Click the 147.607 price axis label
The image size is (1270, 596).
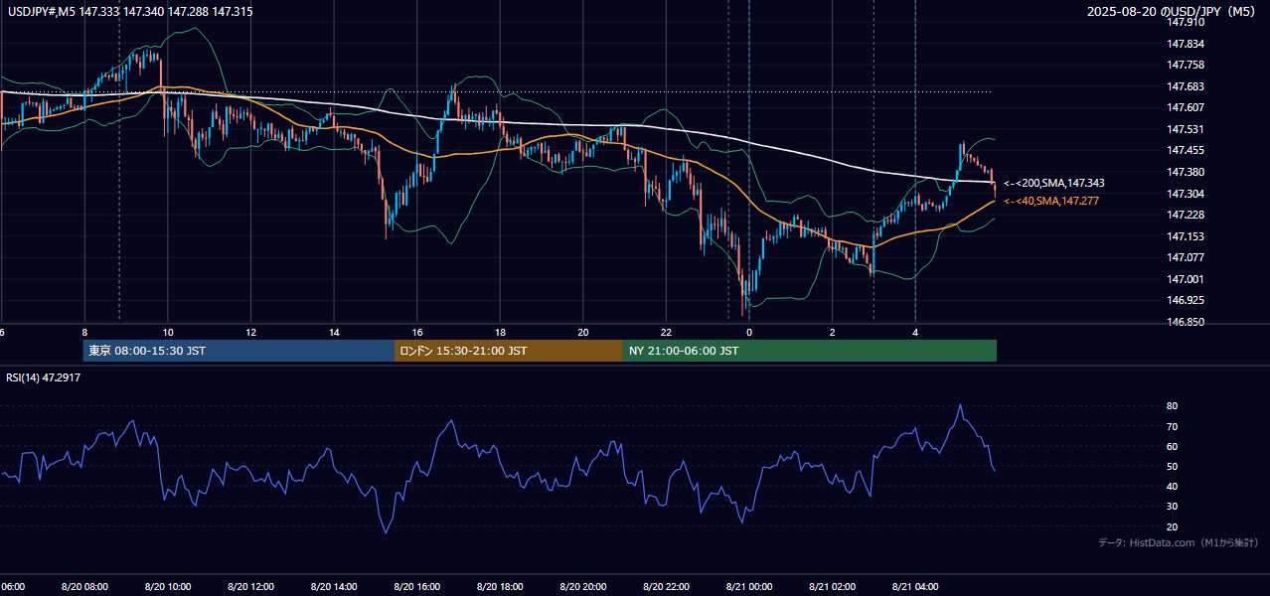click(1187, 107)
